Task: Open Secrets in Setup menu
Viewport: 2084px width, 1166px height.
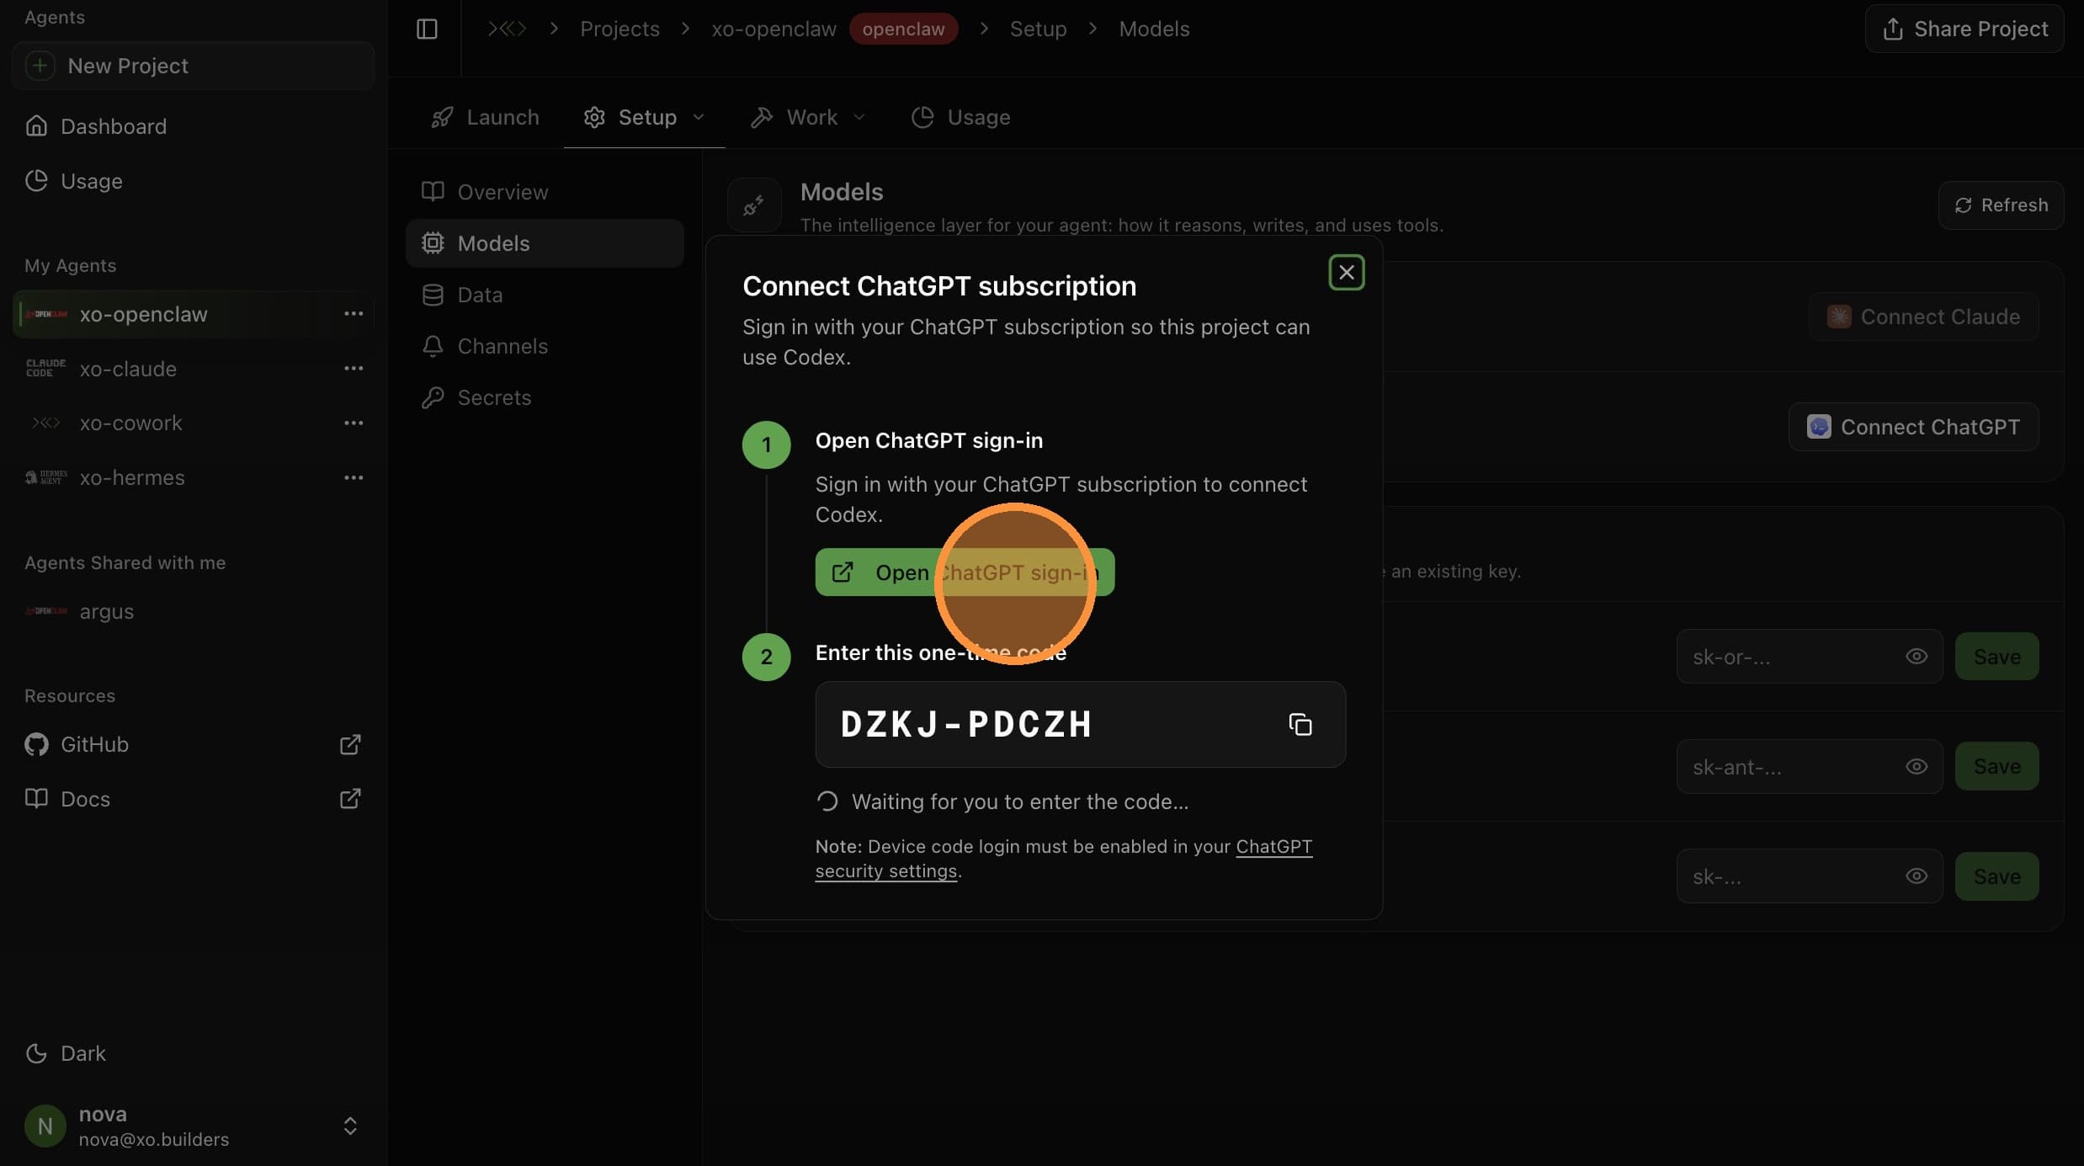Action: click(x=545, y=397)
